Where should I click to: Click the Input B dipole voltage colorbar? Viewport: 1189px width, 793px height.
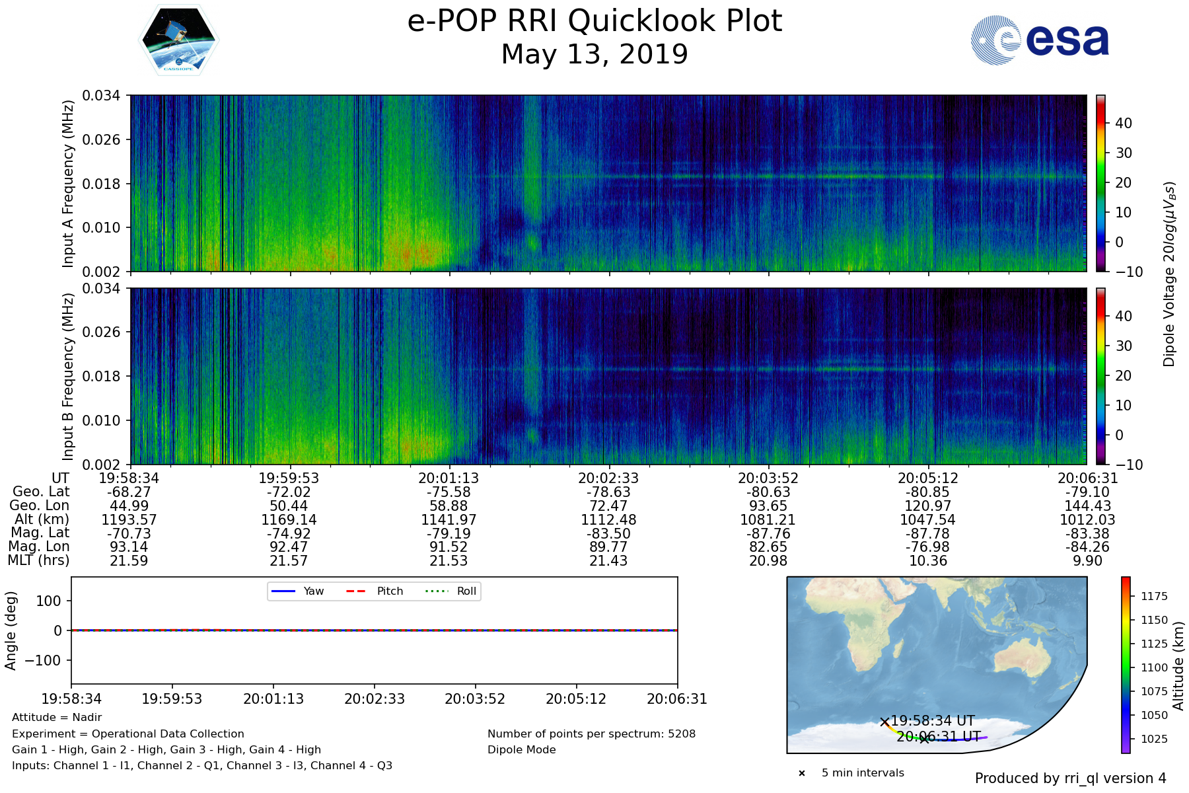(1100, 376)
